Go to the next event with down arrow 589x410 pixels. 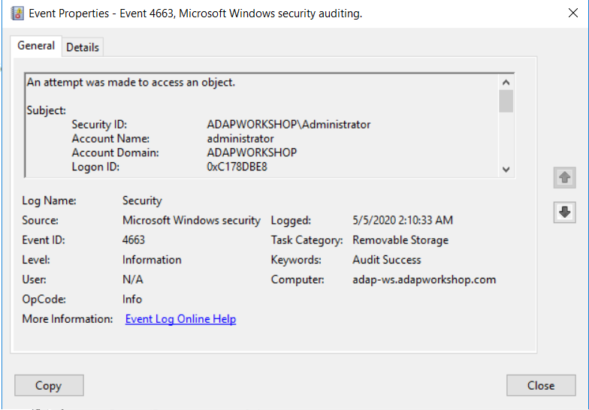[x=565, y=212]
